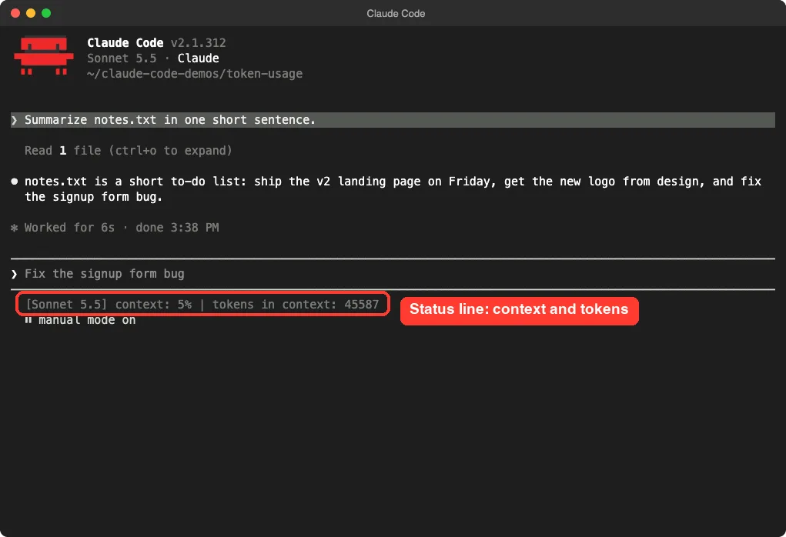Click the response text starting 'notes.txt is a short to-do list'
The height and width of the screenshot is (537, 786).
coord(393,189)
